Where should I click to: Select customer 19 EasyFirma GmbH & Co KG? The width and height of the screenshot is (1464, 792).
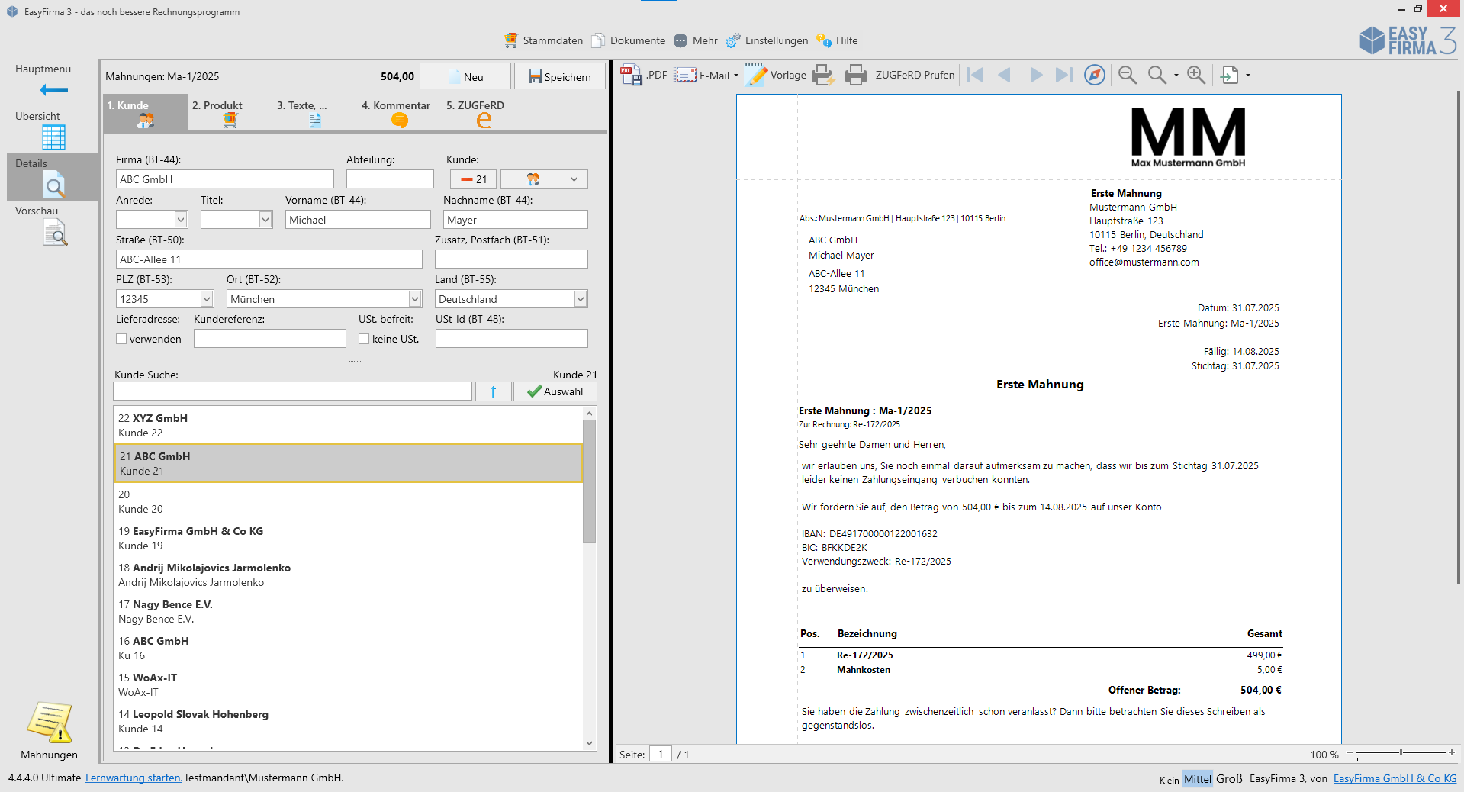point(348,538)
